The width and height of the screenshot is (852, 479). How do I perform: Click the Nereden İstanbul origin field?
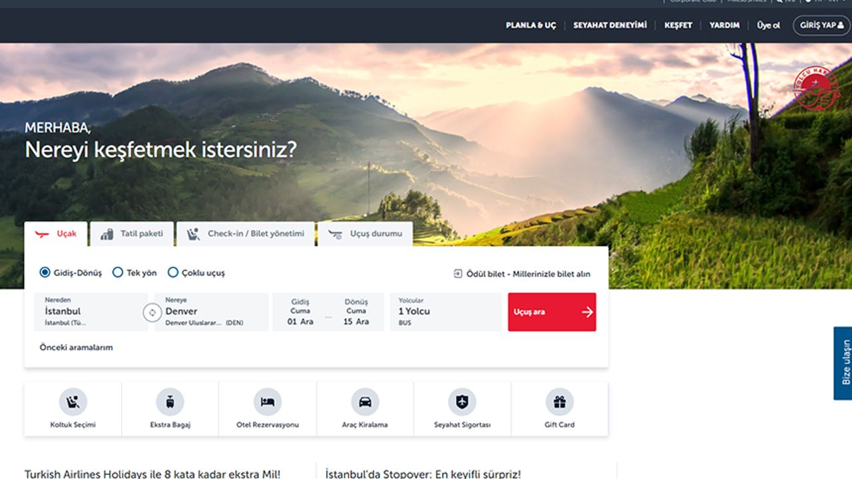[x=90, y=312]
